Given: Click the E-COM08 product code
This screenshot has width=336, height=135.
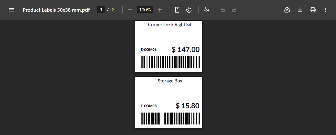Looking at the screenshot, I should pos(149,106).
